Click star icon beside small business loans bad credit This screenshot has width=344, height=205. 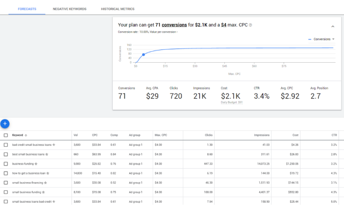click(x=54, y=201)
